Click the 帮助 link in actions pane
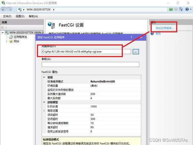 (x=158, y=34)
